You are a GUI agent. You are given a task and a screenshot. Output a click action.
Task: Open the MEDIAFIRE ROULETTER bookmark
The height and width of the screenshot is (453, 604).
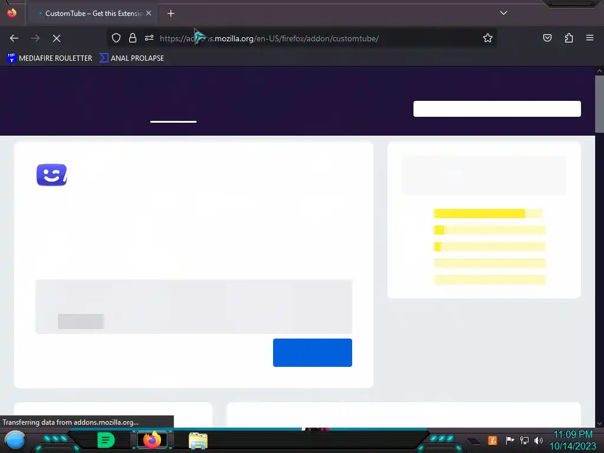pyautogui.click(x=50, y=58)
